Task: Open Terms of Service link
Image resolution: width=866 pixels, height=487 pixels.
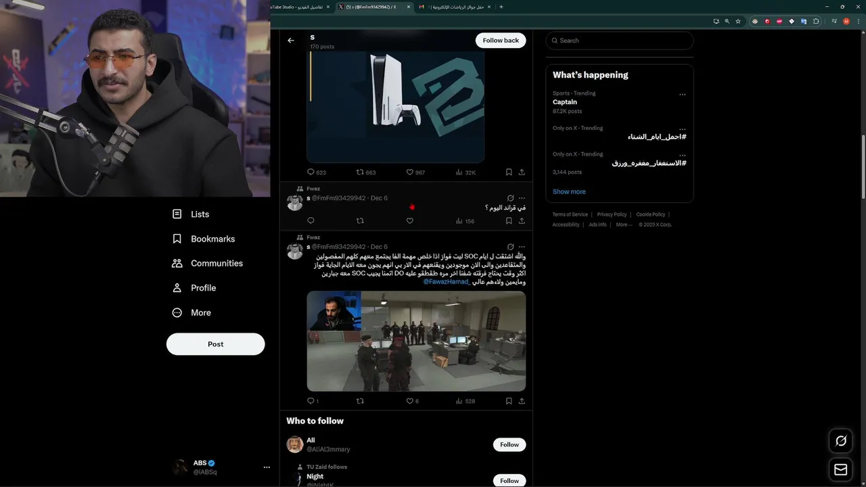Action: click(x=570, y=214)
